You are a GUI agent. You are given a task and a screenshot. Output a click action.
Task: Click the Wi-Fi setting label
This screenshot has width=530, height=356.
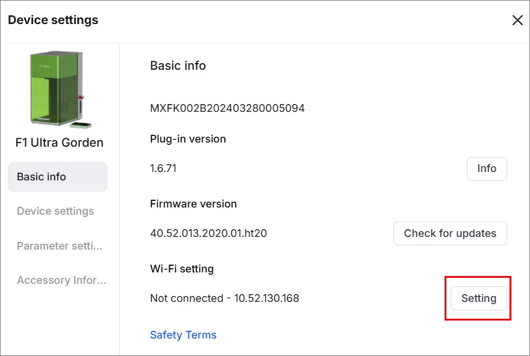coord(182,269)
